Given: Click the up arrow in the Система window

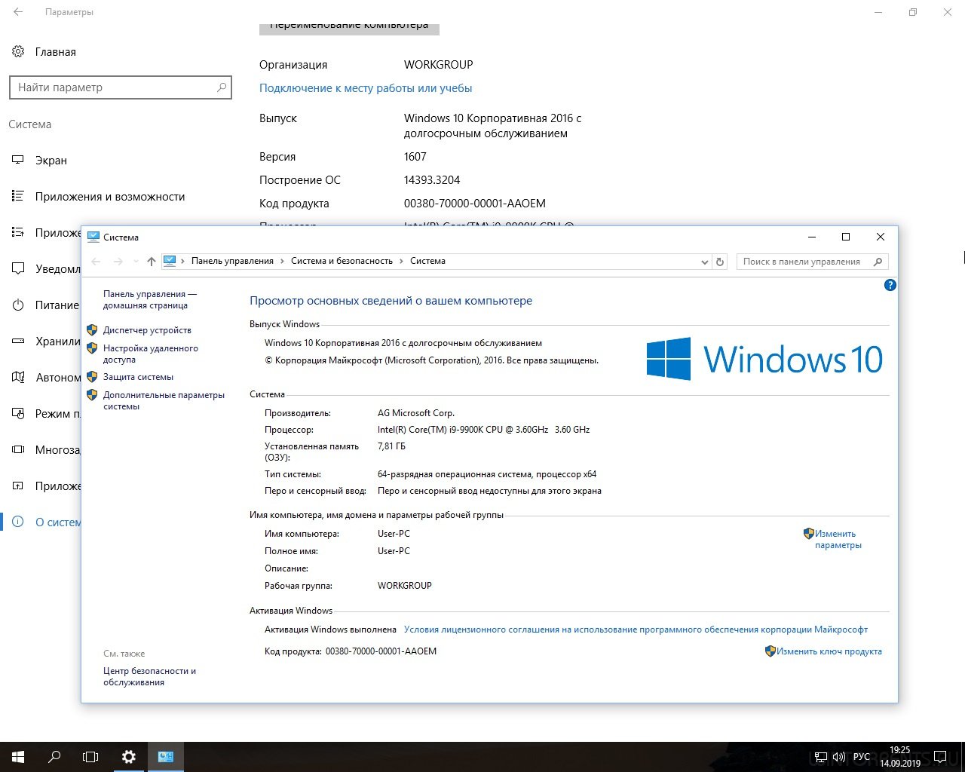Looking at the screenshot, I should (152, 262).
